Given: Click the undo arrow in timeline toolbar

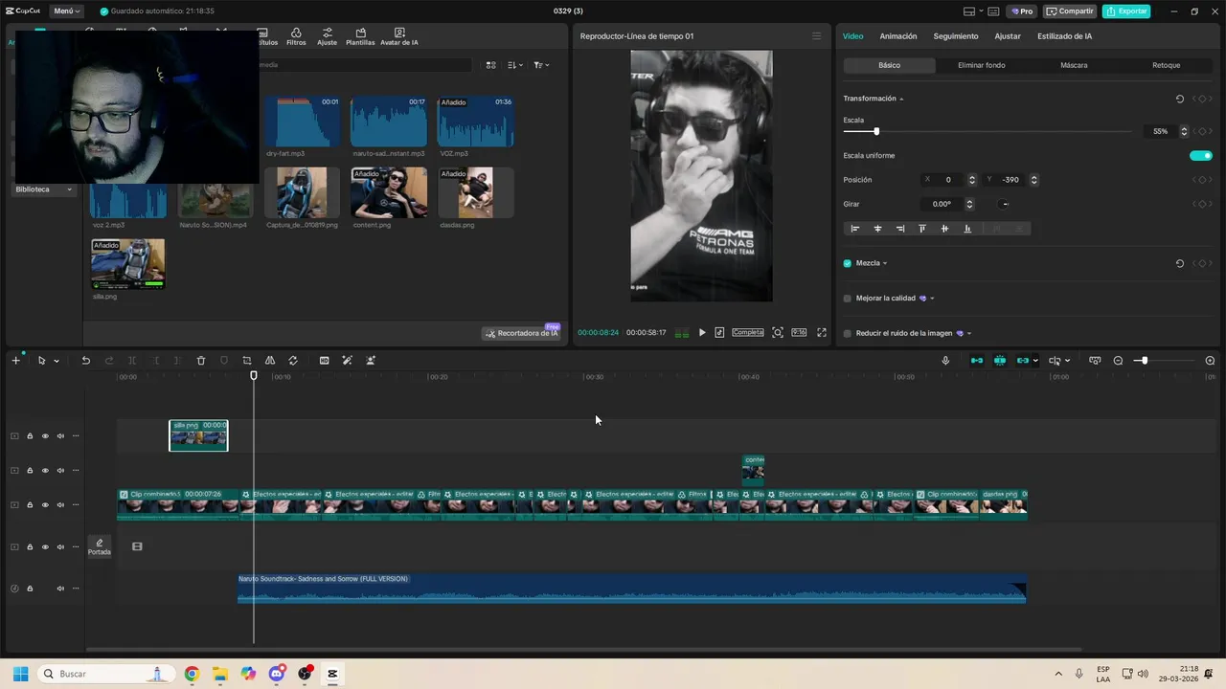Looking at the screenshot, I should click(85, 361).
